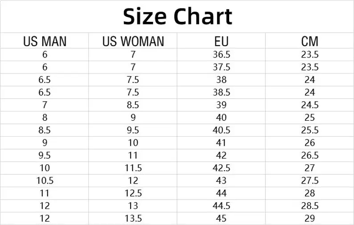Click the EU column header
This screenshot has height=225, width=354.
point(221,42)
